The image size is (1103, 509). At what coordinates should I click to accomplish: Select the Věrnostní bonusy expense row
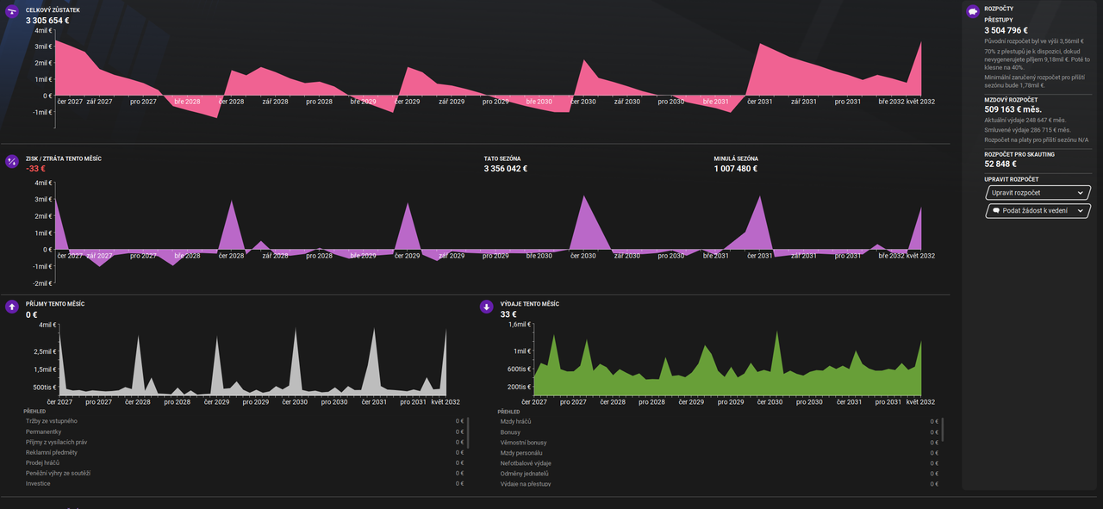(x=720, y=442)
